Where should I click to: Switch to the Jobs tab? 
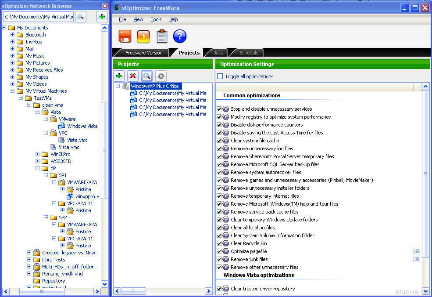point(218,53)
